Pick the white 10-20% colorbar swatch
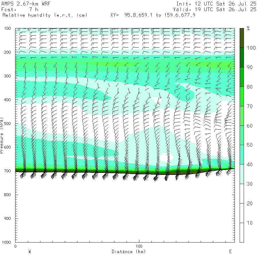The height and width of the screenshot is (258, 258). (x=242, y=213)
